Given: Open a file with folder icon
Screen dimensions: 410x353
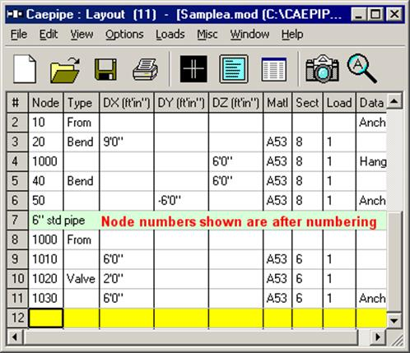Looking at the screenshot, I should tap(65, 70).
